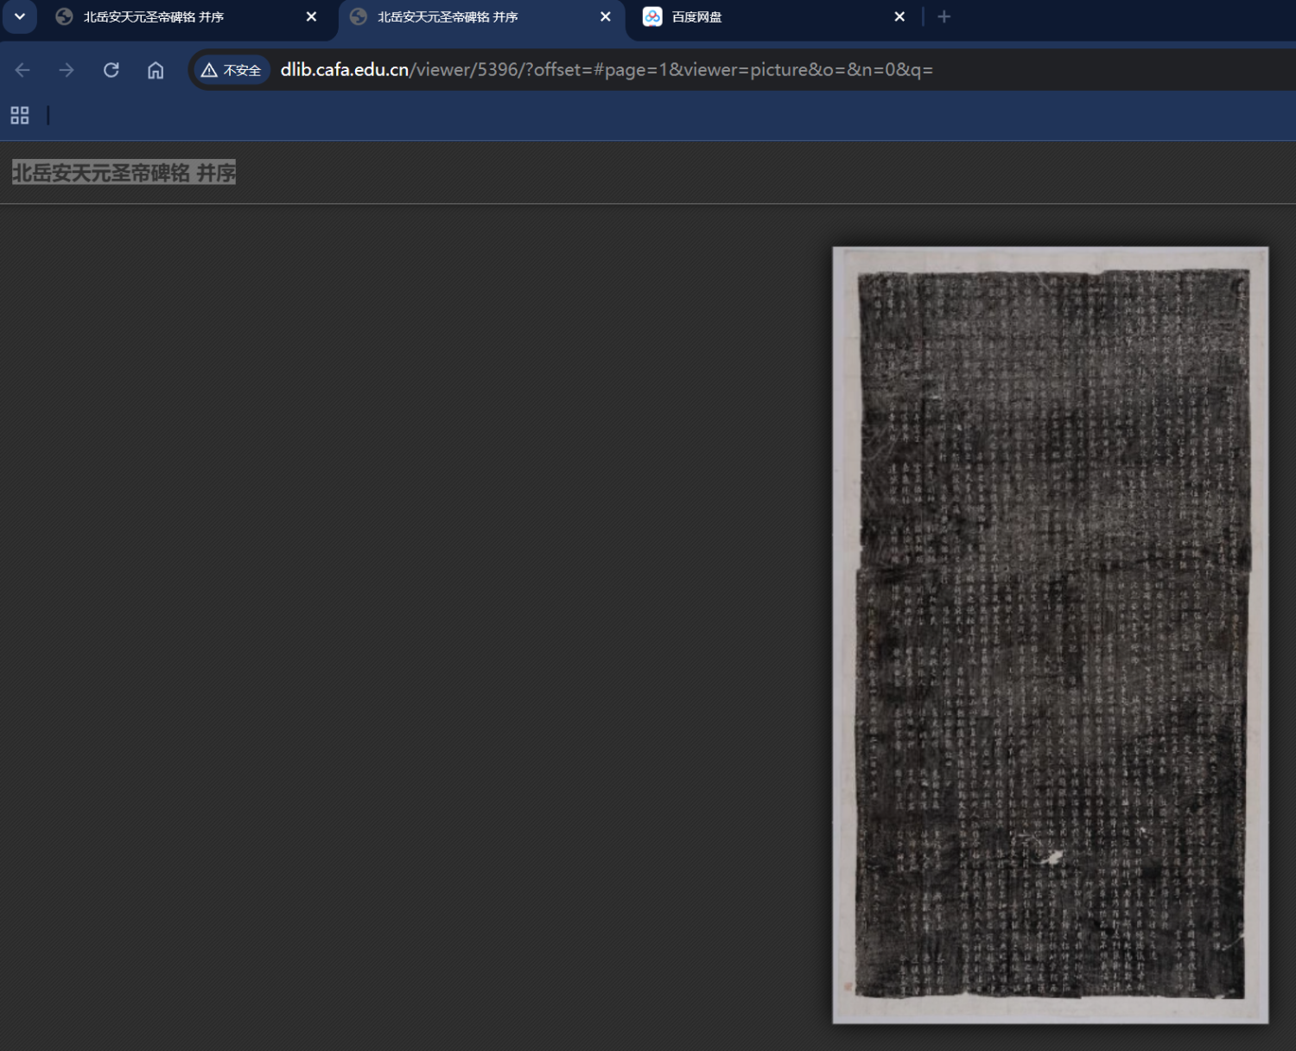Click the browser back arrow

22,70
